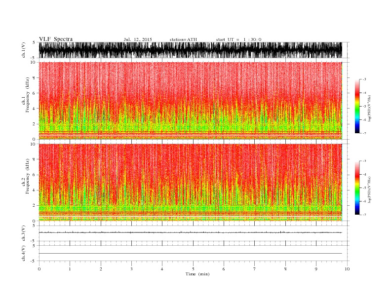Viewport: 391px width, 302px height.
Task: Click the time axis tick label "2"
Action: (101, 269)
